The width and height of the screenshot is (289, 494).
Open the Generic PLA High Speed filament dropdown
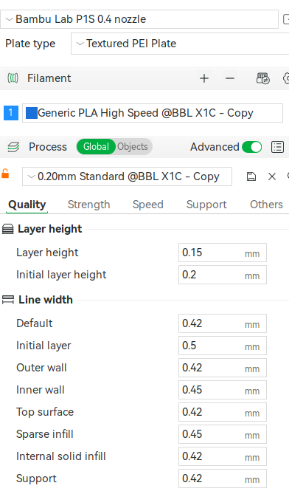tap(153, 113)
